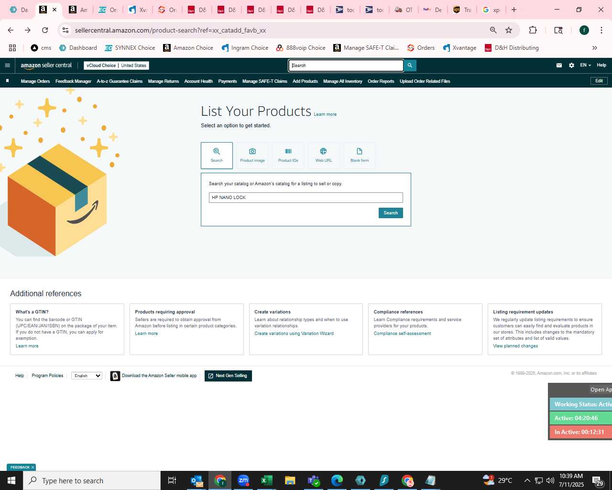Go back with the browser back arrow
The height and width of the screenshot is (490, 612).
[x=11, y=30]
